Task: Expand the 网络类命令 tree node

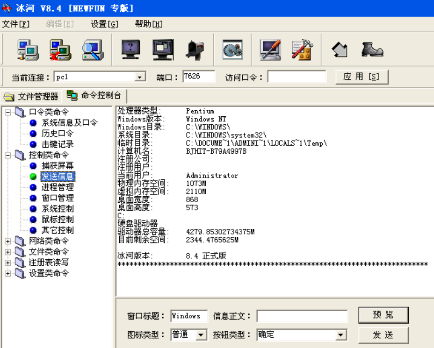Action: 8,241
